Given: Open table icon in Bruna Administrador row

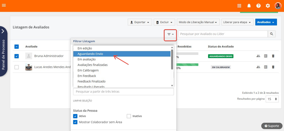Looking at the screenshot, I should click(266, 56).
